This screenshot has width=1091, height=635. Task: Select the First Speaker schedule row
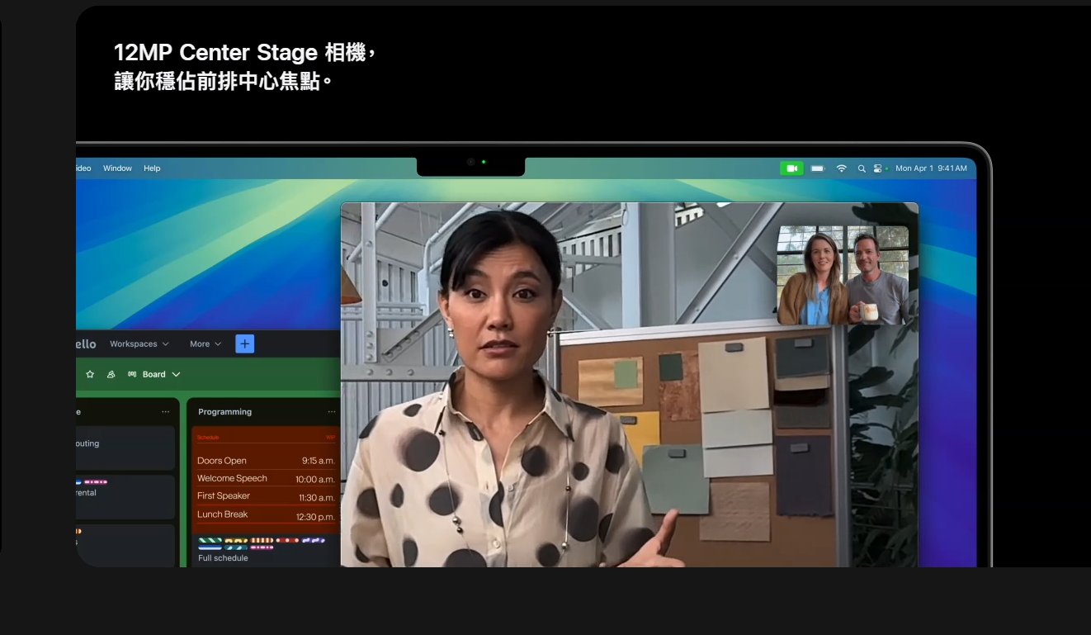266,496
